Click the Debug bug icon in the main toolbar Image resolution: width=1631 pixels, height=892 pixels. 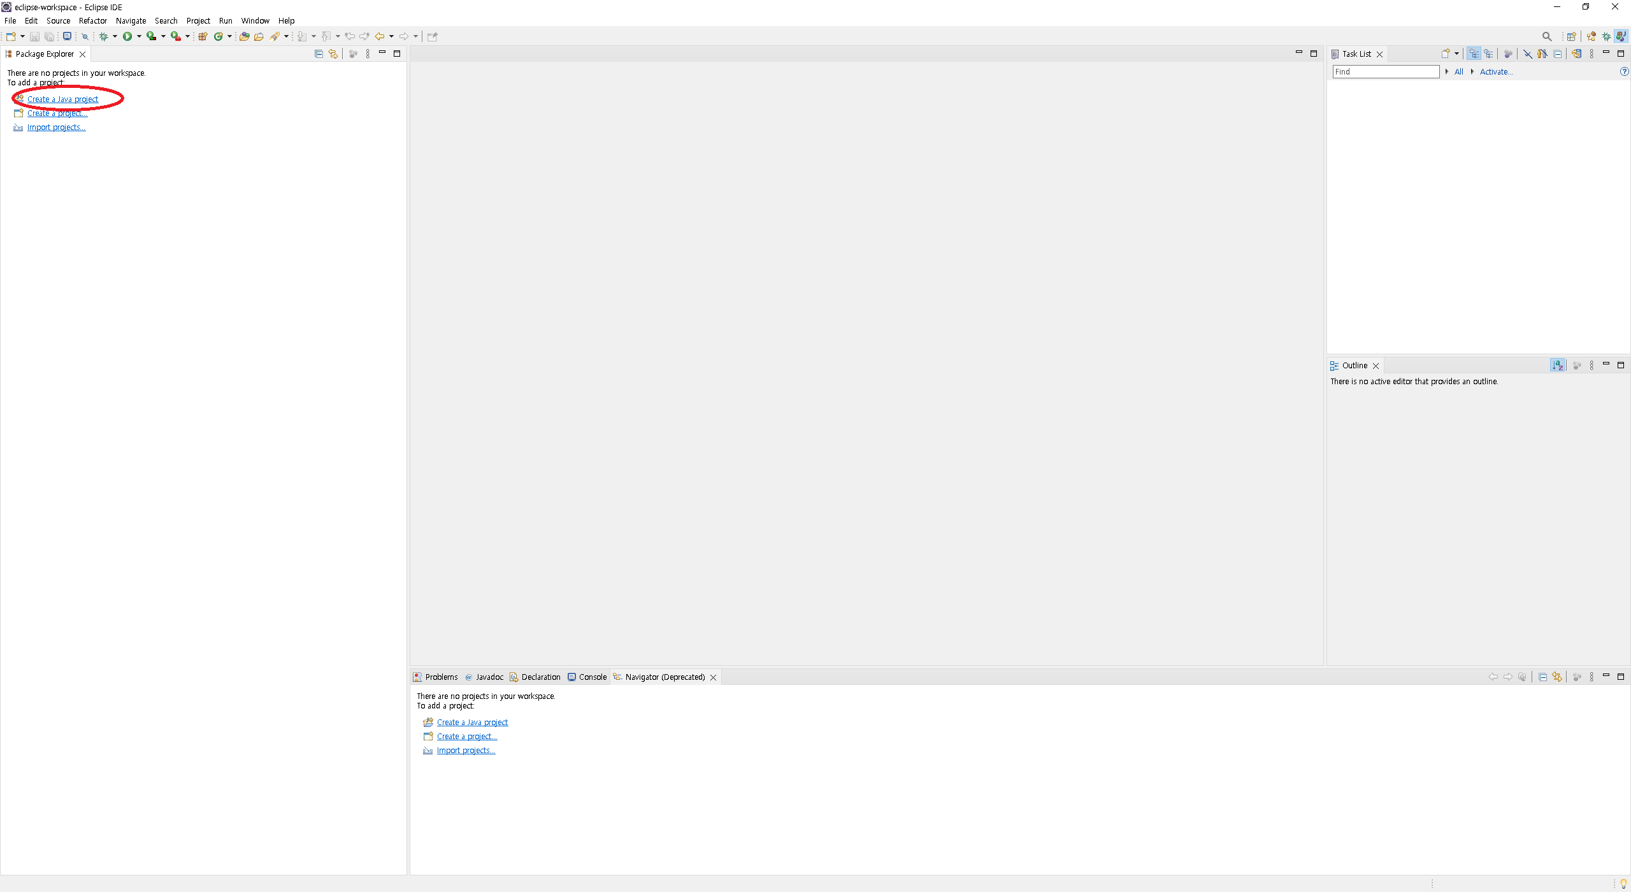click(x=103, y=36)
